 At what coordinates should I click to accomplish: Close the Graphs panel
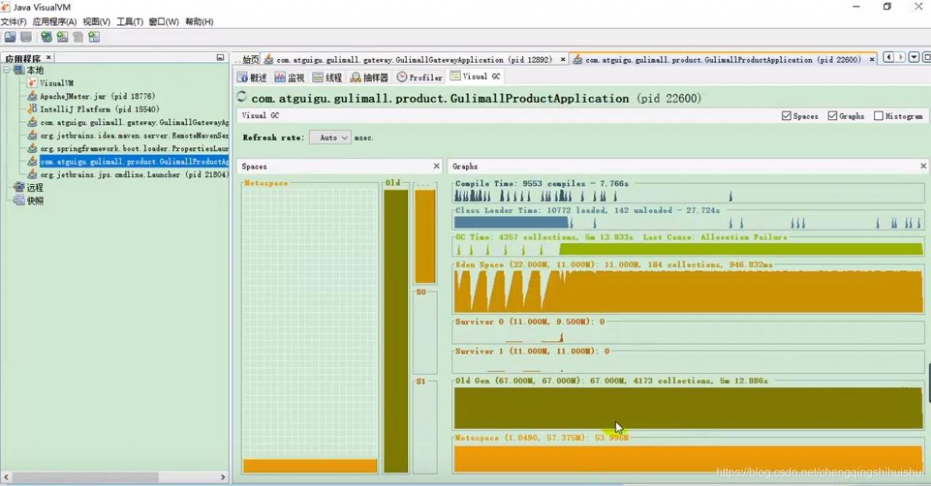pyautogui.click(x=924, y=167)
